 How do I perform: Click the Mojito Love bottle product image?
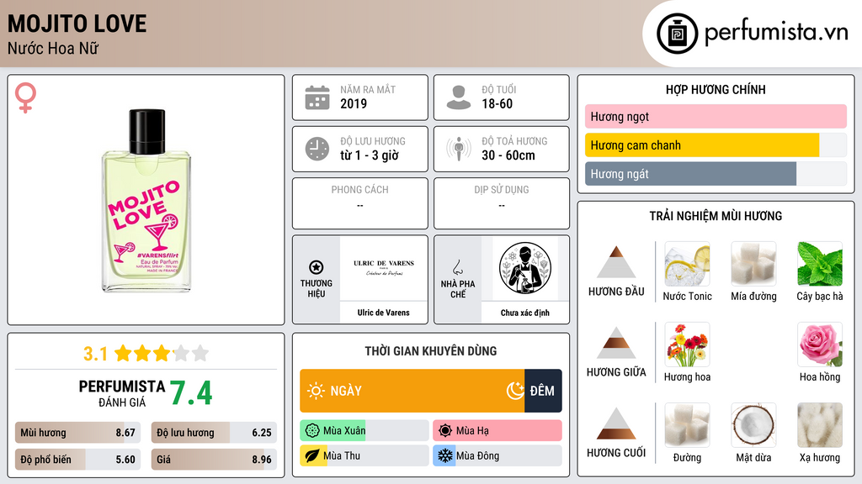tap(146, 200)
